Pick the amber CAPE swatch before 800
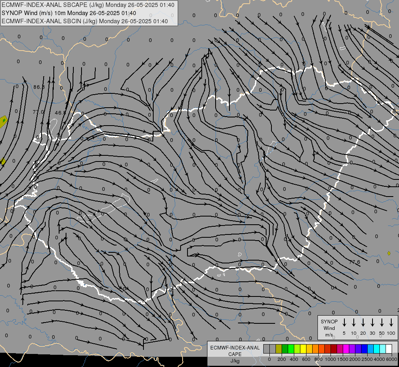The image size is (399, 367). [x=309, y=349]
